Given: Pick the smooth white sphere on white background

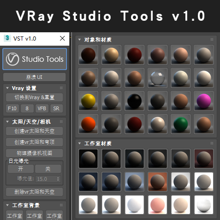Looking at the screenshot, I should coord(135,205).
